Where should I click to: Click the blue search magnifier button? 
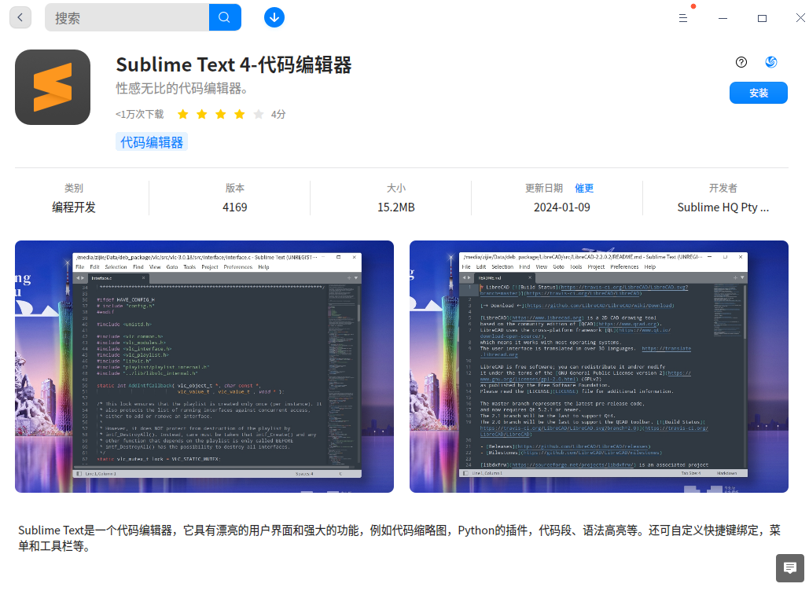point(224,17)
